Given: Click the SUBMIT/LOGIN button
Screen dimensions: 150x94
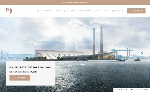Looking at the screenshot, I should click(x=136, y=11).
